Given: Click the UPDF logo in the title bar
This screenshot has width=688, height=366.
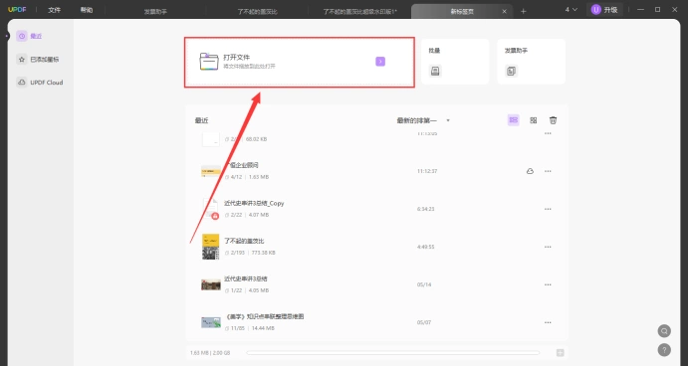Looking at the screenshot, I should coord(17,10).
